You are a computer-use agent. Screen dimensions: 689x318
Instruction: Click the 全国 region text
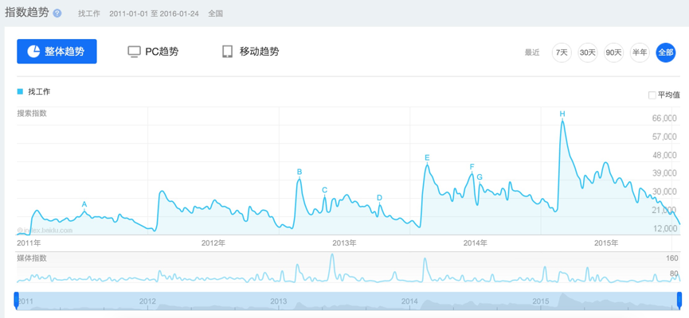215,14
